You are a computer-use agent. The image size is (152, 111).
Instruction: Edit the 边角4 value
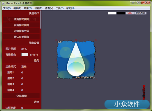(22, 90)
